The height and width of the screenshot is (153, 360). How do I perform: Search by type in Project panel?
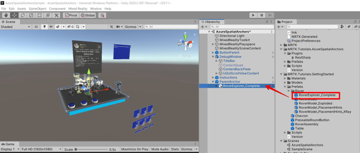[342, 27]
